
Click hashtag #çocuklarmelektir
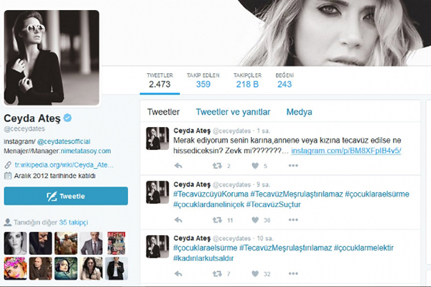point(364,248)
